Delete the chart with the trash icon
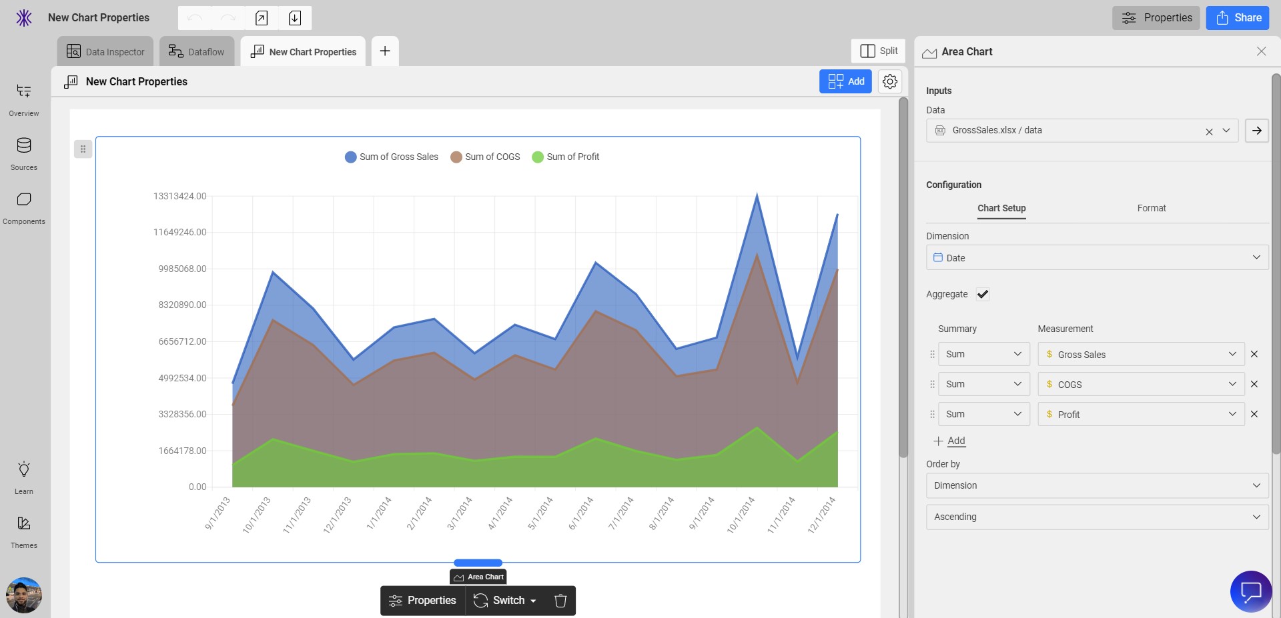Viewport: 1281px width, 618px height. 560,601
